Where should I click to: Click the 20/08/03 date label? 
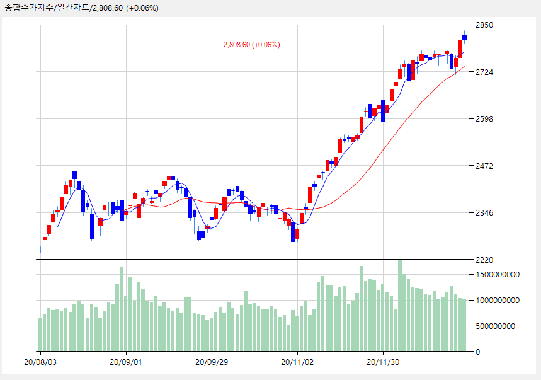40,362
